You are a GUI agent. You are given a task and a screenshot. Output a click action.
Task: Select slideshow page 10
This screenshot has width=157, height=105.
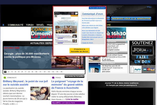click(x=36, y=72)
